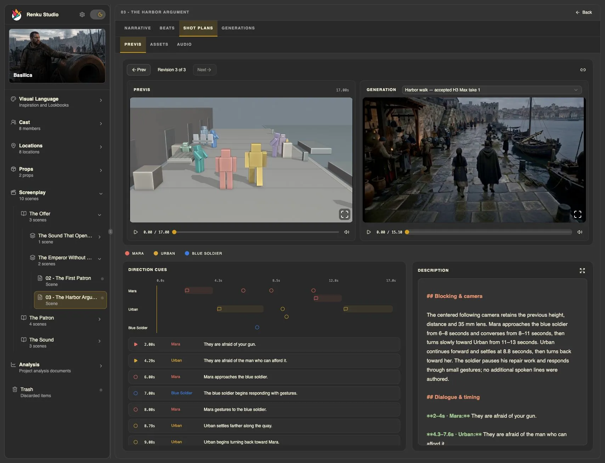605x463 pixels.
Task: Open the Basilica project thumbnail
Action: point(57,56)
